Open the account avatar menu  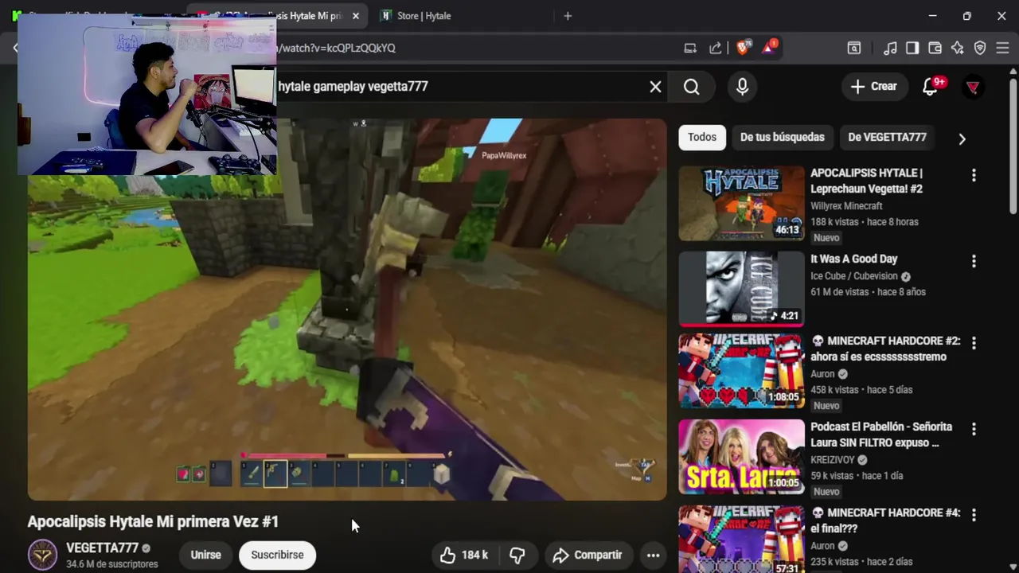click(x=973, y=87)
